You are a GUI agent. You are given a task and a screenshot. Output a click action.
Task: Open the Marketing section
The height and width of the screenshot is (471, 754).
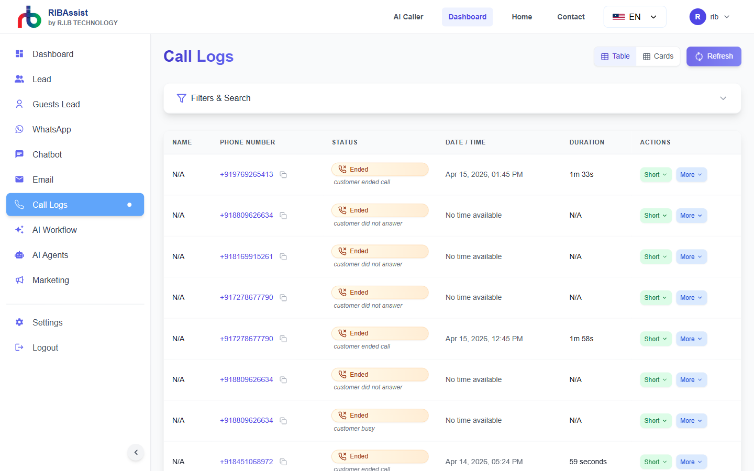click(51, 280)
